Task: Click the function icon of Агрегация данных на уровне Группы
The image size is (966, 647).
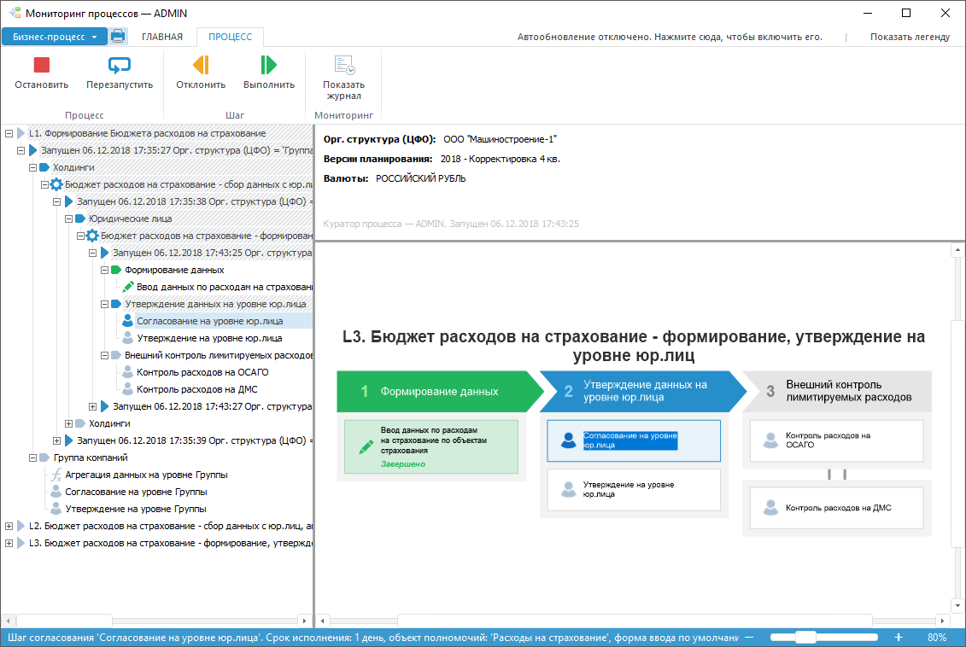Action: tap(56, 475)
